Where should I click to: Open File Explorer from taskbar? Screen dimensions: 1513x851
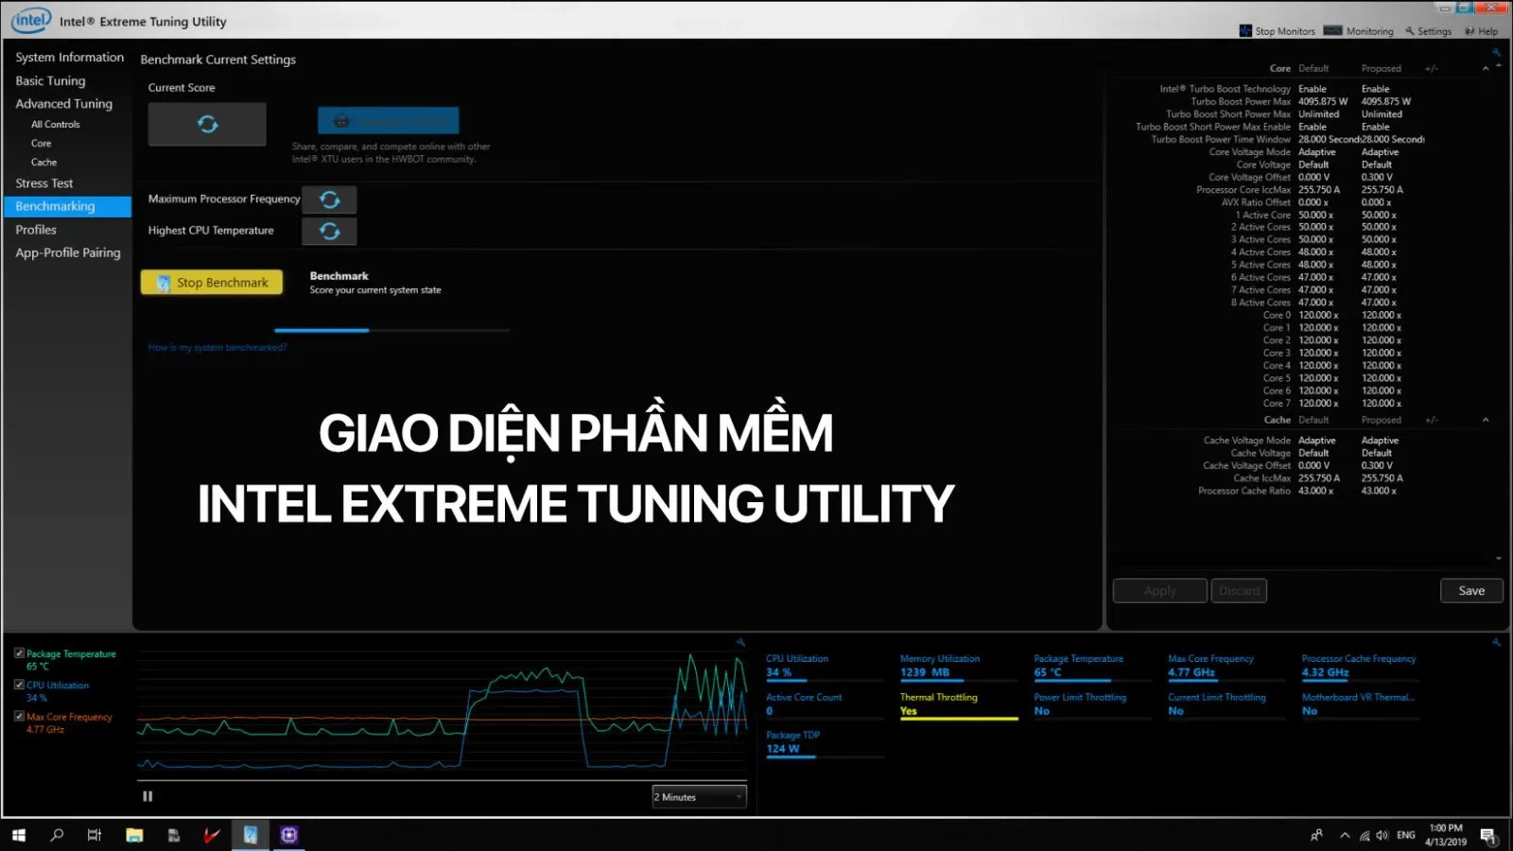[x=134, y=835]
